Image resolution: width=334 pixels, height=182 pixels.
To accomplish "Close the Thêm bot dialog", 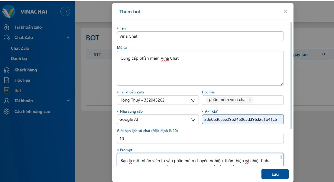I will click(x=285, y=11).
